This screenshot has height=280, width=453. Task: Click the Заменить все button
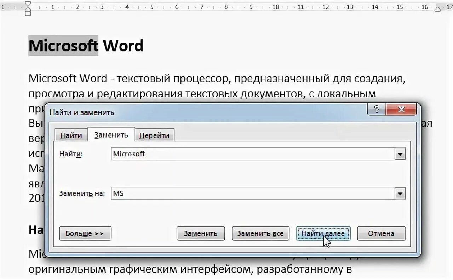point(260,234)
